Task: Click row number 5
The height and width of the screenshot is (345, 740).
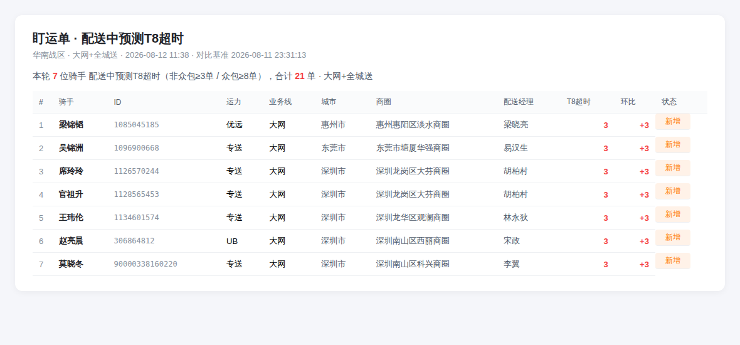Action: point(41,218)
